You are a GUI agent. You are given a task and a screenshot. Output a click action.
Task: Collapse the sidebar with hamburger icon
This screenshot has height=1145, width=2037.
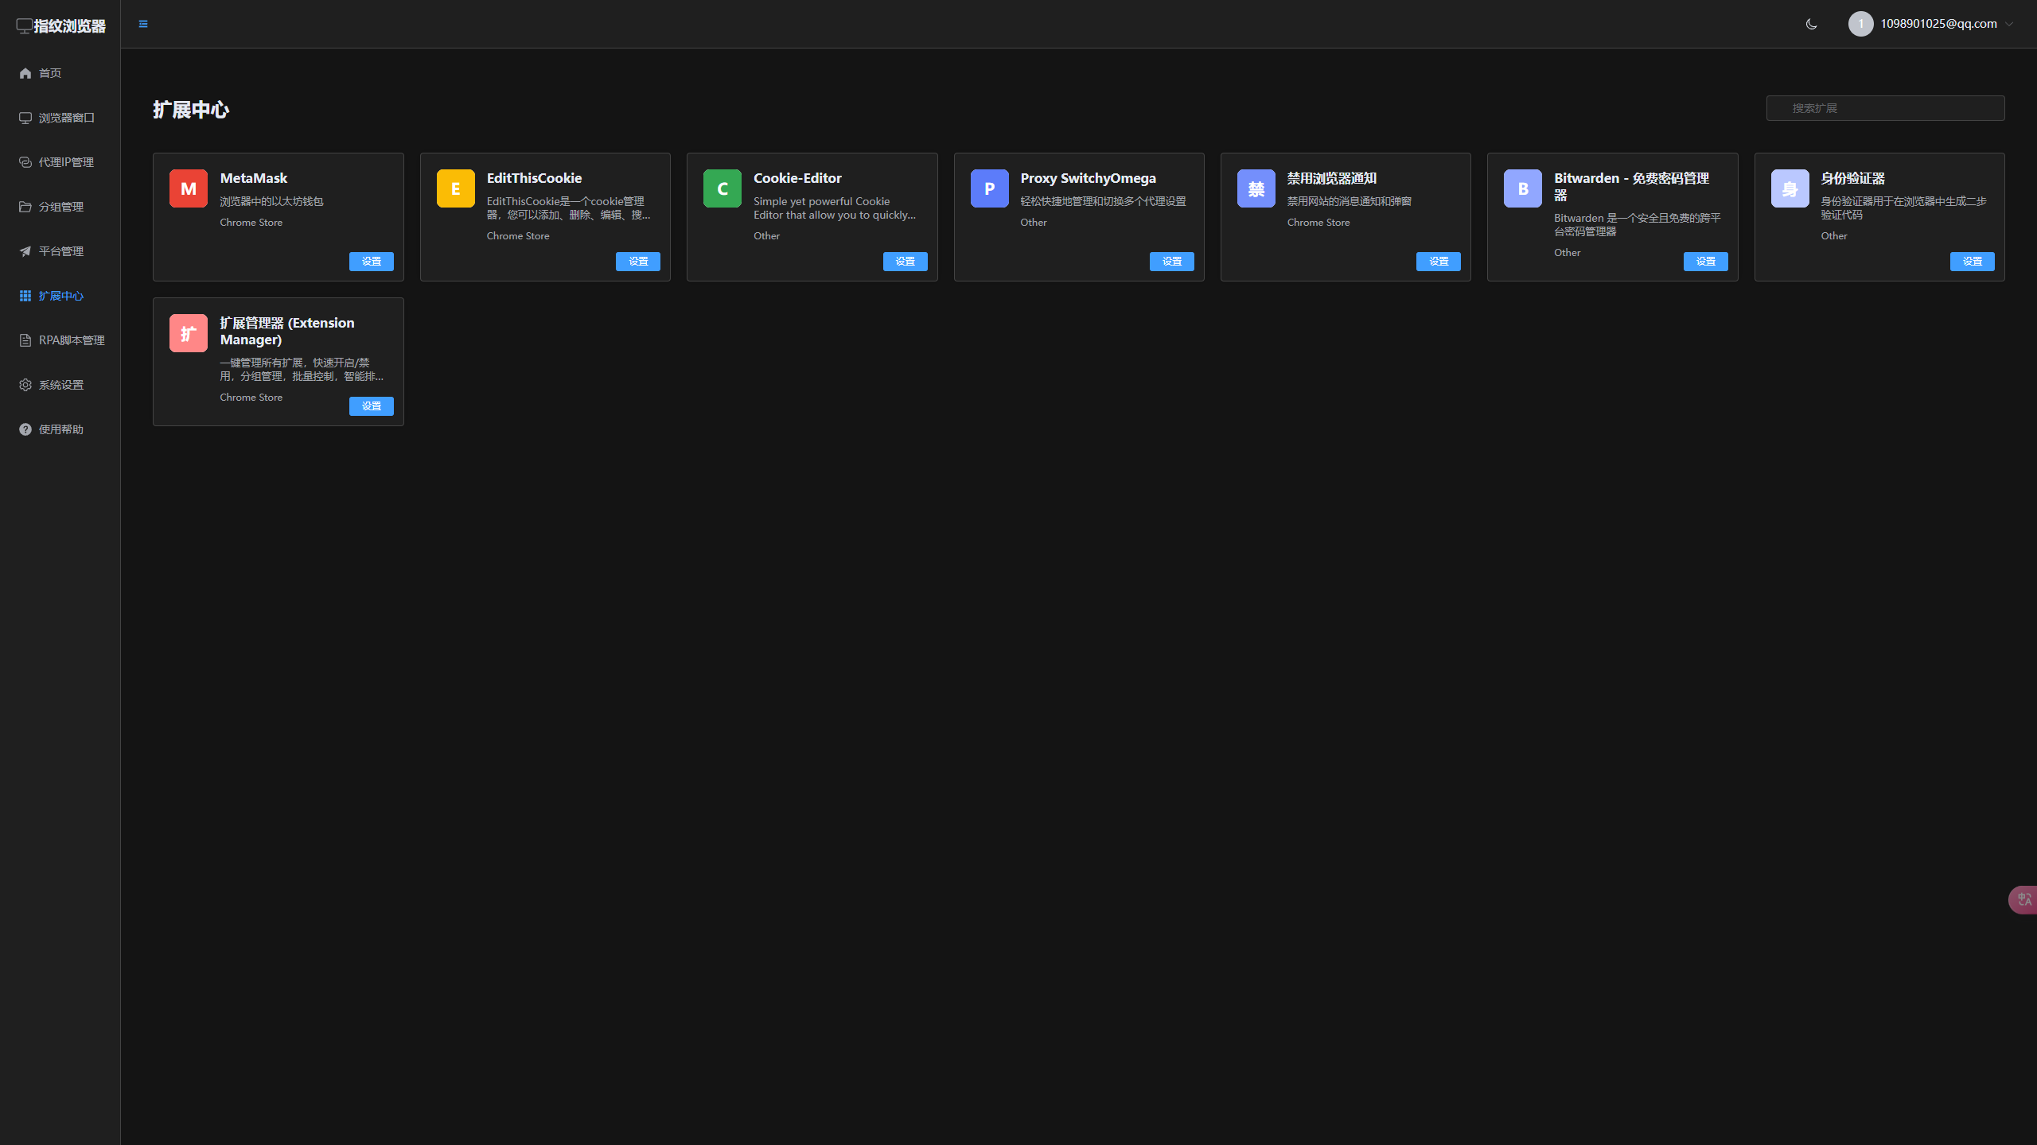click(143, 24)
